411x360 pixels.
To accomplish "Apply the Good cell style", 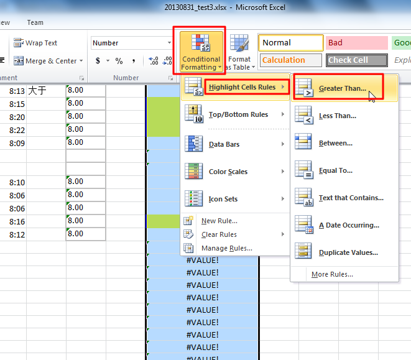I will click(401, 43).
